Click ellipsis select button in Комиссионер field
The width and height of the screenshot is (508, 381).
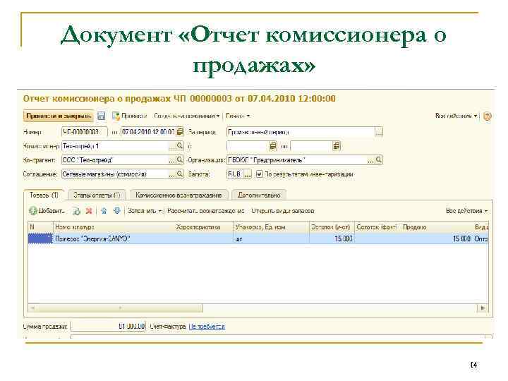[172, 146]
